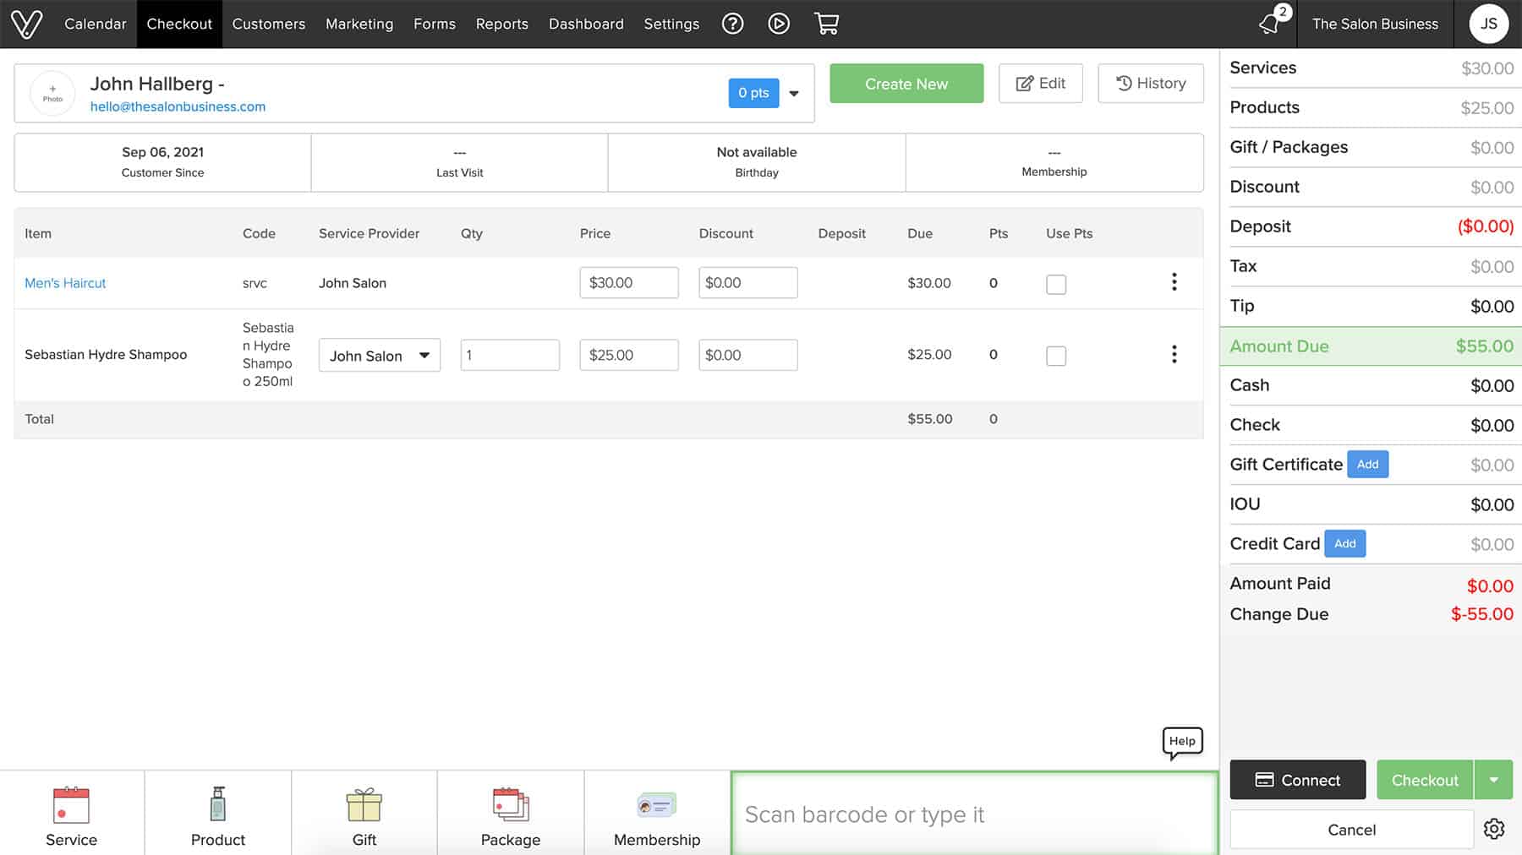
Task: Open the Settings menu
Action: 671,24
